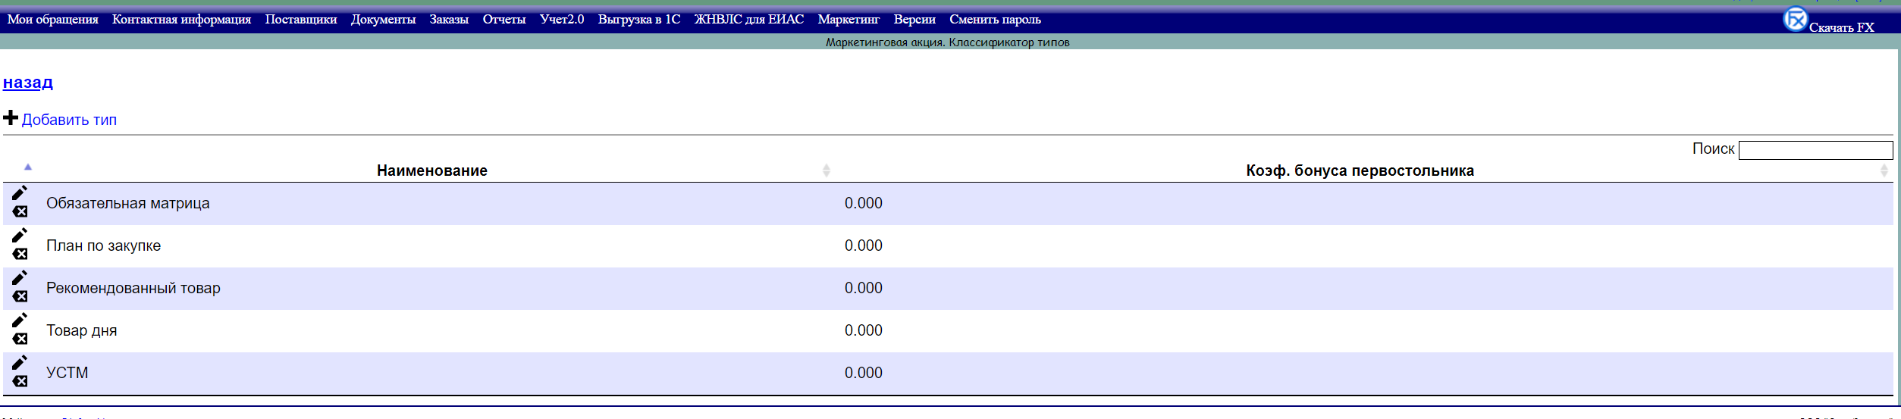Toggle first column ascending sort arrow
The image size is (1901, 419).
click(28, 167)
